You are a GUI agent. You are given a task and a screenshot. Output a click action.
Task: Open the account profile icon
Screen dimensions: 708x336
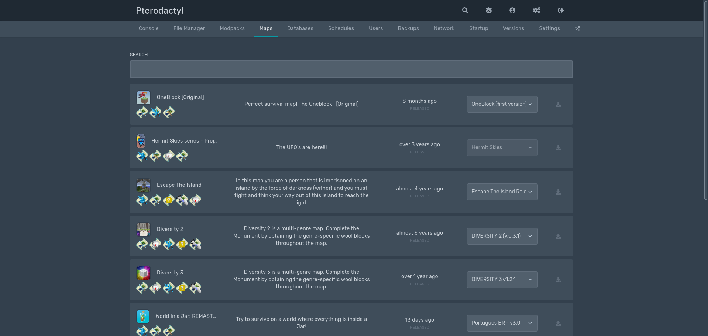[512, 10]
